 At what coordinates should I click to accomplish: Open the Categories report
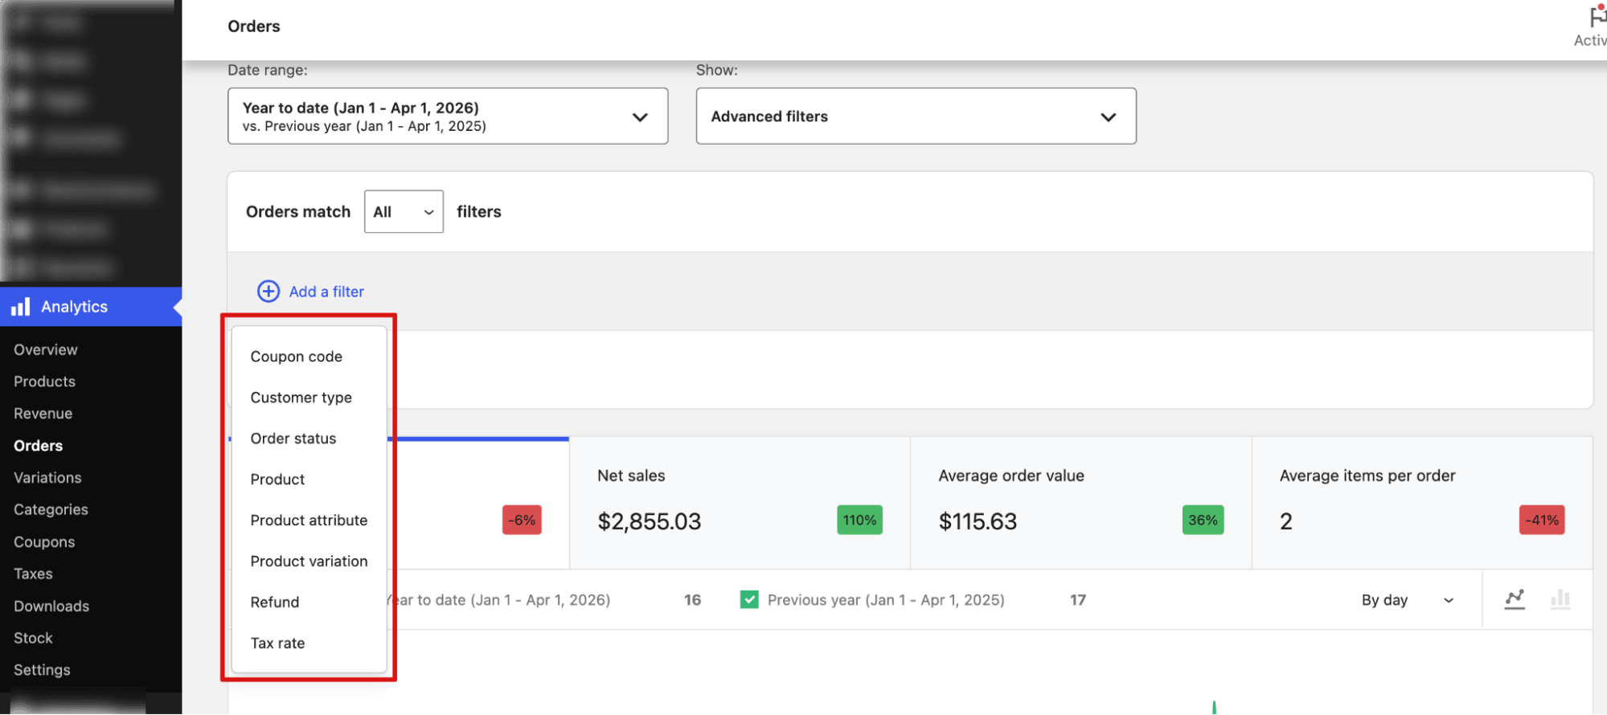pyautogui.click(x=51, y=510)
